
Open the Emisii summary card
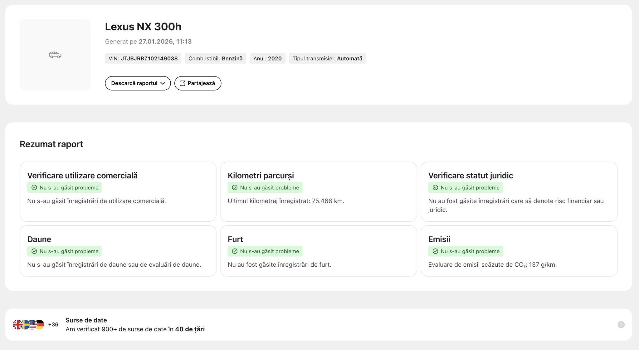(519, 251)
